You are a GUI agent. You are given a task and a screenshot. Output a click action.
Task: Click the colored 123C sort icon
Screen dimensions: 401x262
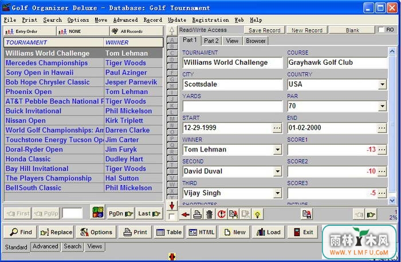(98, 212)
